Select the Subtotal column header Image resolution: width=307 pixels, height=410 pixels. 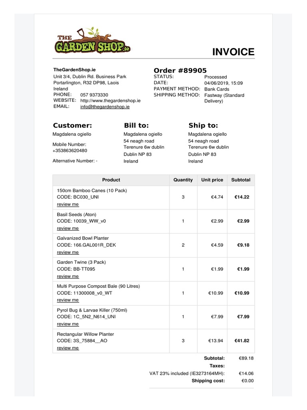tap(241, 180)
